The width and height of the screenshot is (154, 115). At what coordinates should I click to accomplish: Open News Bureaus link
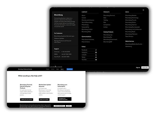(129, 36)
